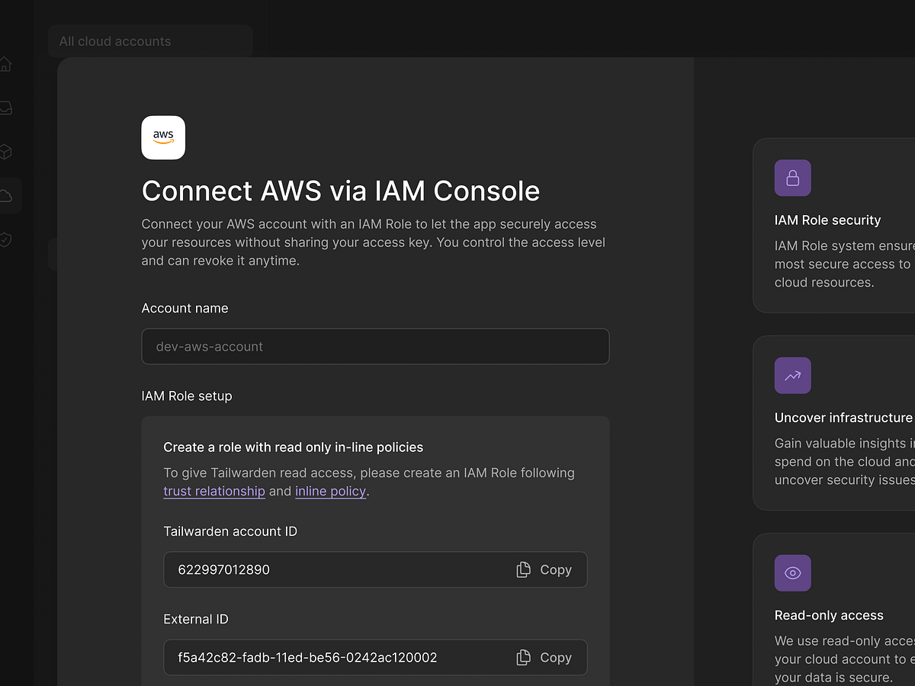
Task: Open the inline policy link
Action: pyautogui.click(x=330, y=491)
